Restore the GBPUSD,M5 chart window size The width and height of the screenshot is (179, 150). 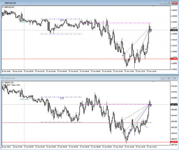click(x=169, y=3)
